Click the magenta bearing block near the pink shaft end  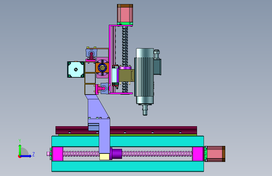(x=58, y=154)
